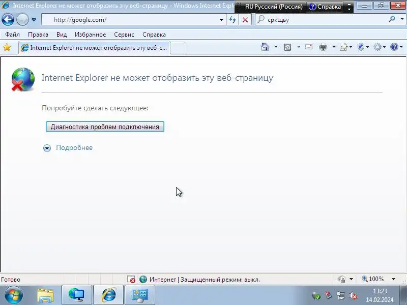
Task: Click the zoom level 100% button
Action: [373, 279]
